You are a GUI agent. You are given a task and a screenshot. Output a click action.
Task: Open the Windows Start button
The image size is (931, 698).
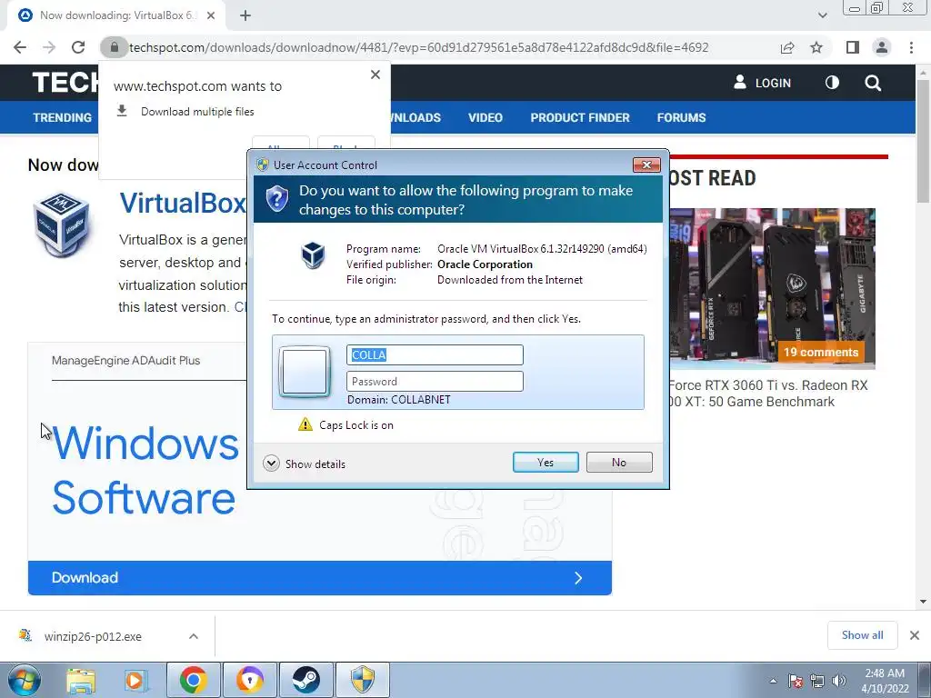24,680
